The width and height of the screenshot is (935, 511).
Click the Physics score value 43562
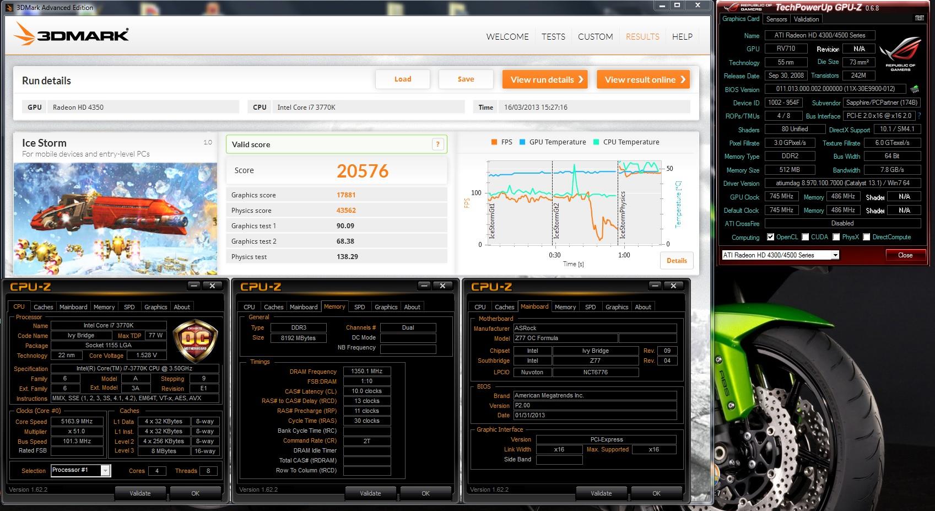click(x=346, y=210)
